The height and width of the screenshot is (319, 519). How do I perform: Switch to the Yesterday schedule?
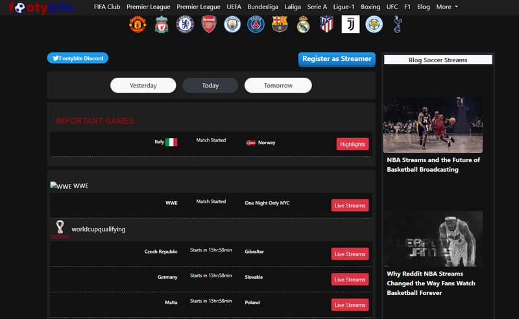(x=143, y=86)
